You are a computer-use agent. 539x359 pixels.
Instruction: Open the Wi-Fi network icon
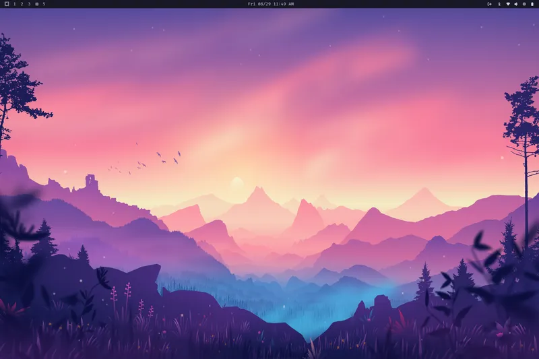click(508, 4)
